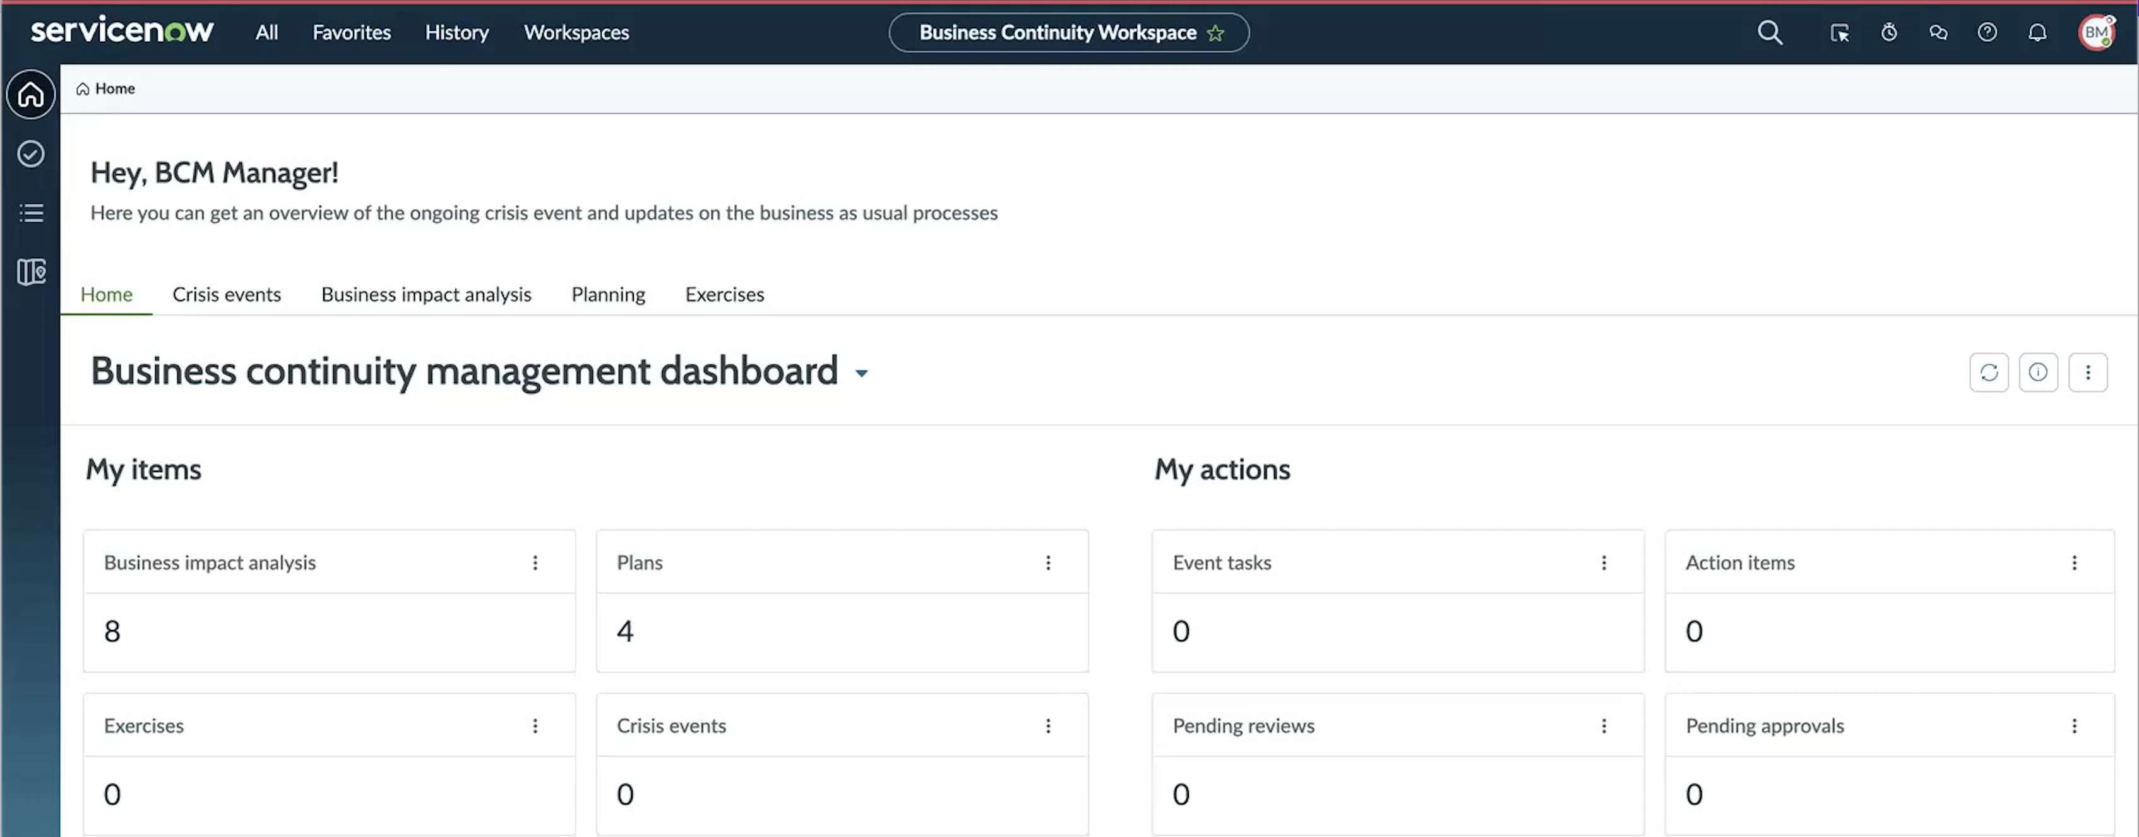Click the ServiceNow logo
2139x837 pixels.
(122, 31)
